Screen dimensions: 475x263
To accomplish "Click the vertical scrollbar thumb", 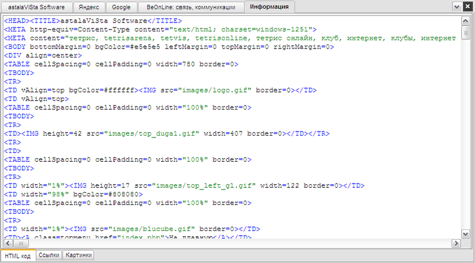I will [x=465, y=33].
